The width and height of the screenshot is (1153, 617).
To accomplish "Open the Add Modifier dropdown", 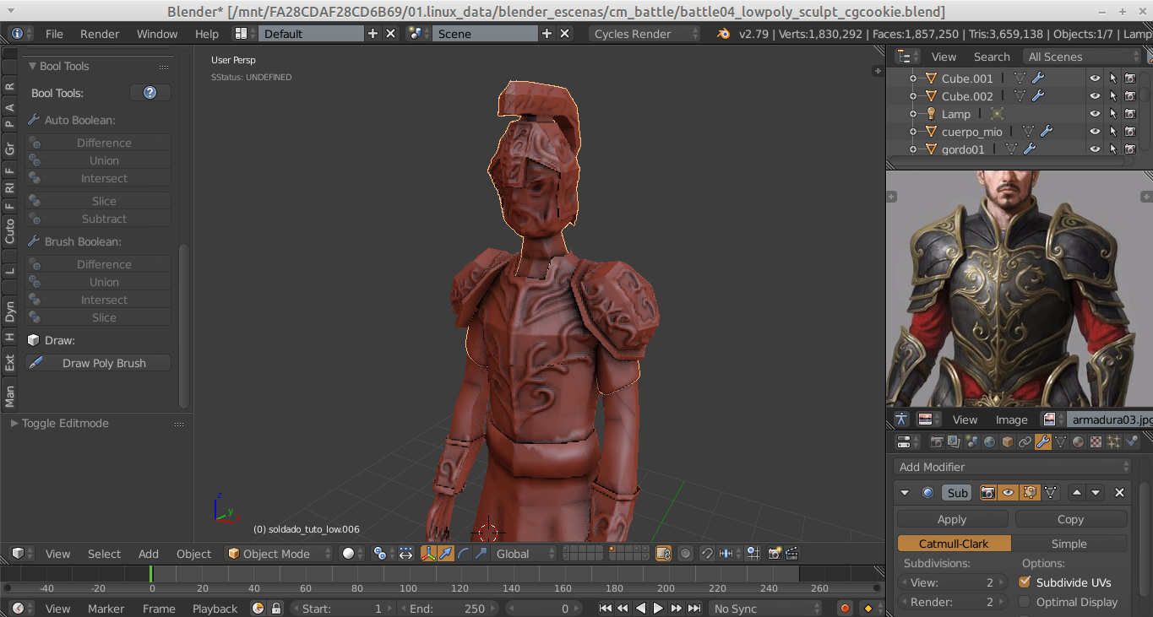I will [x=1013, y=467].
